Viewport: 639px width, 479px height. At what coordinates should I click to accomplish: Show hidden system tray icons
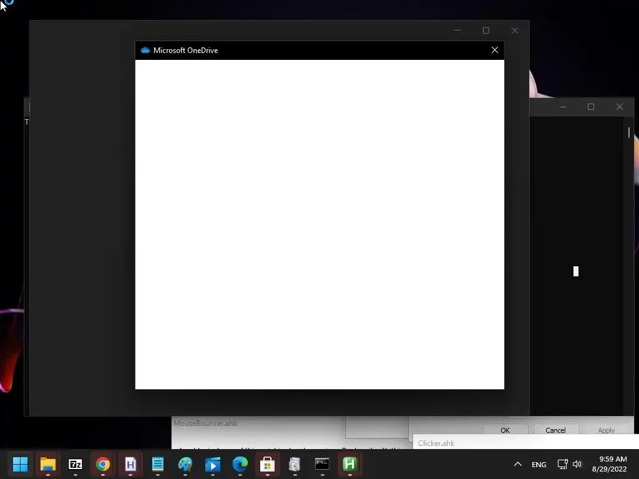[517, 464]
